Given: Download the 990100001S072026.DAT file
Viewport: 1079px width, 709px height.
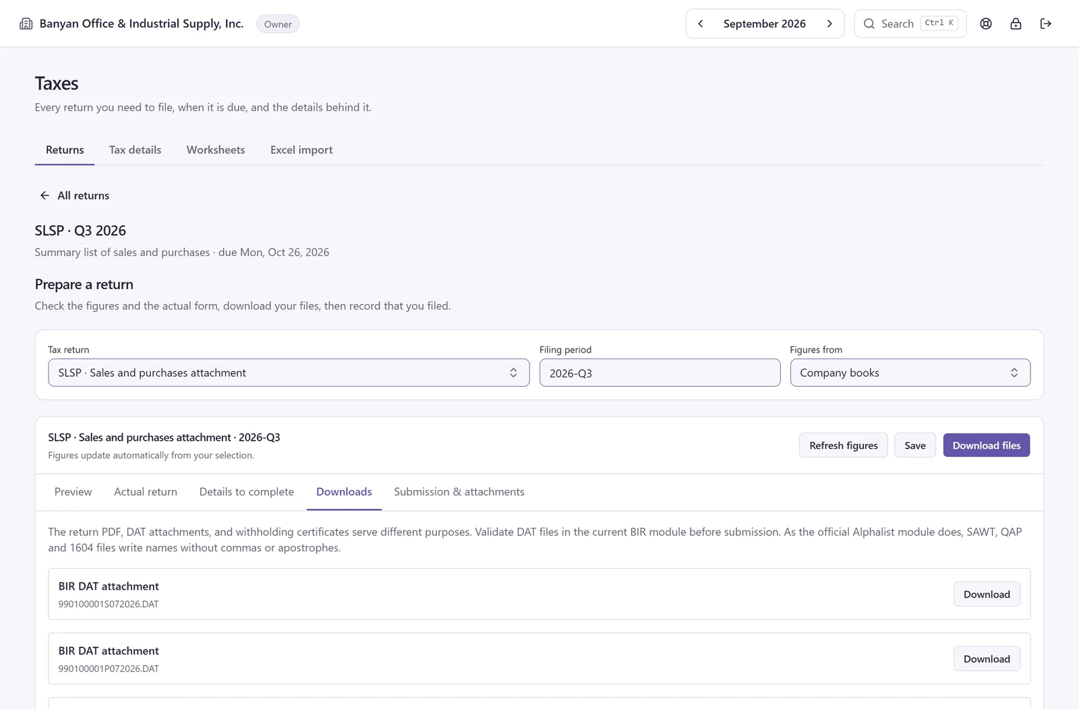Looking at the screenshot, I should pyautogui.click(x=987, y=594).
